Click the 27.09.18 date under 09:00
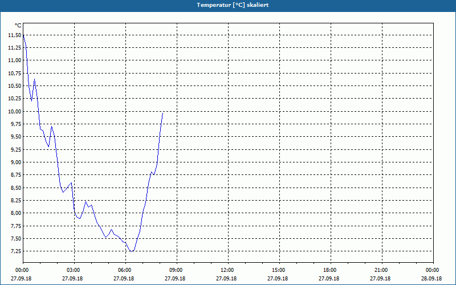 (x=175, y=278)
